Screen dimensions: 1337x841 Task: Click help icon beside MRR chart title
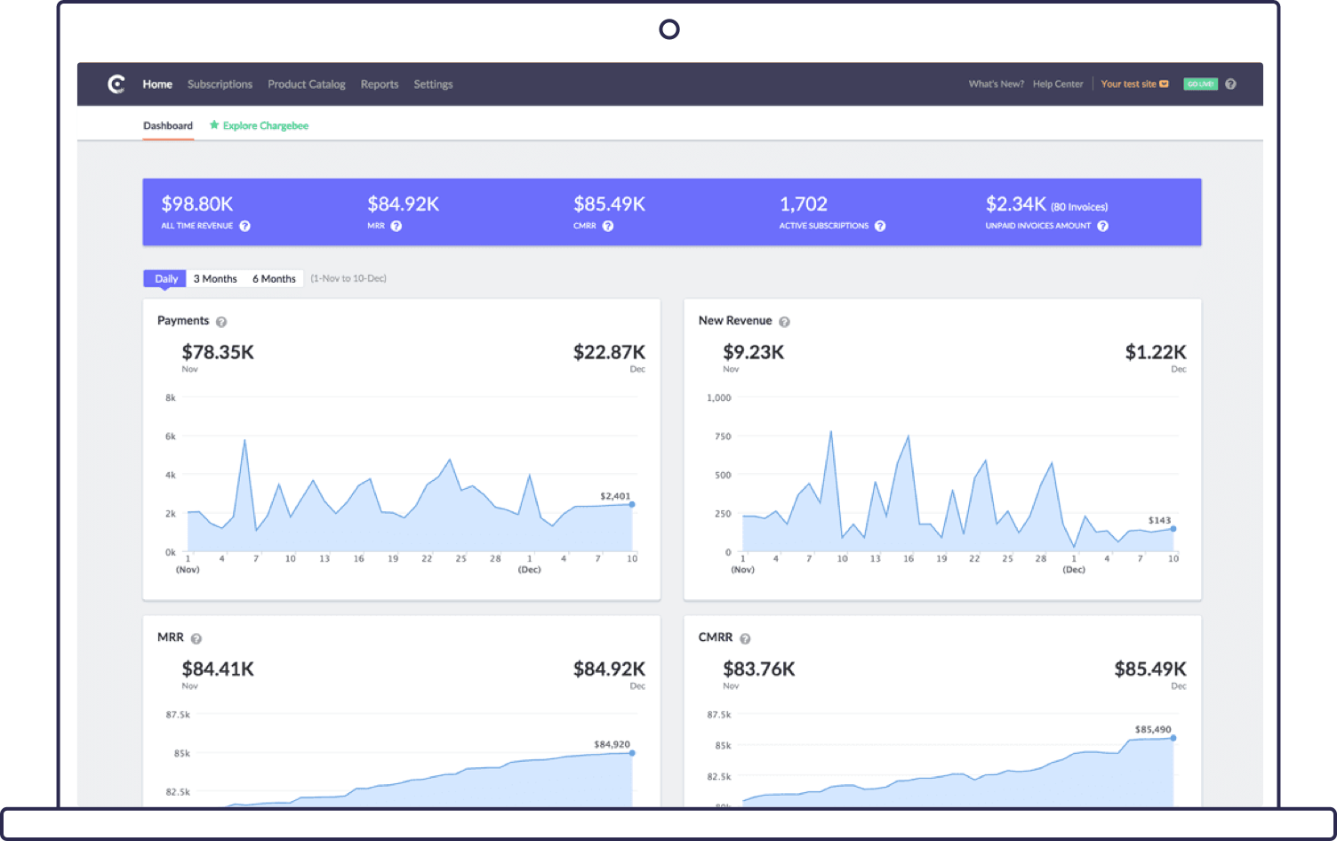(x=196, y=638)
